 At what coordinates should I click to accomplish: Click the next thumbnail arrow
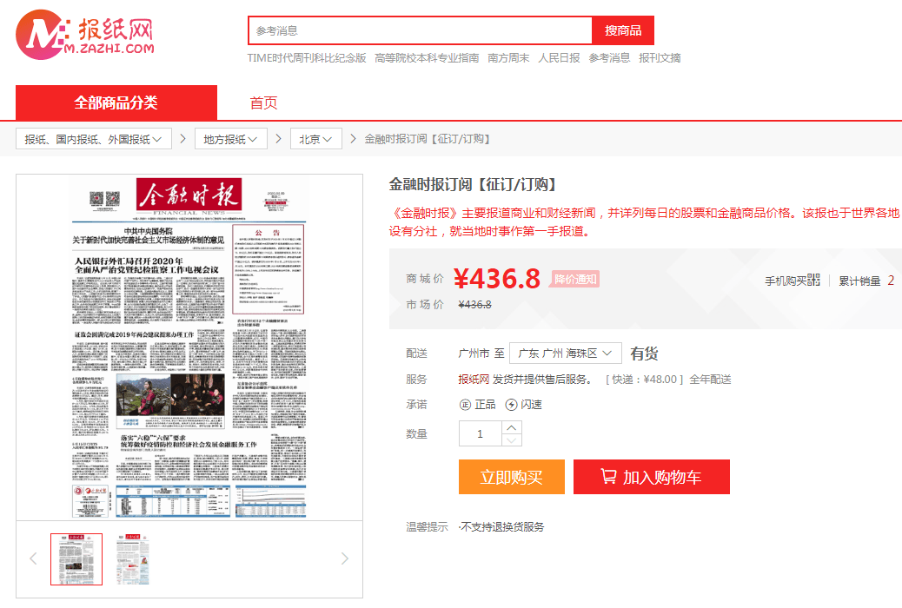point(345,558)
